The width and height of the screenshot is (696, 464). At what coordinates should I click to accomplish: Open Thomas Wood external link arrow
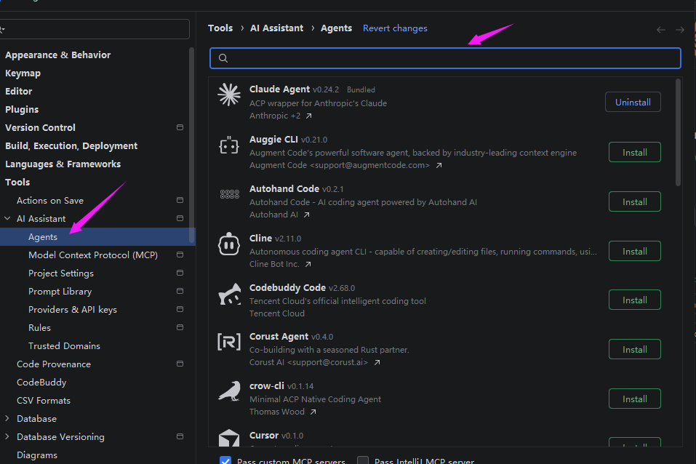(x=313, y=412)
